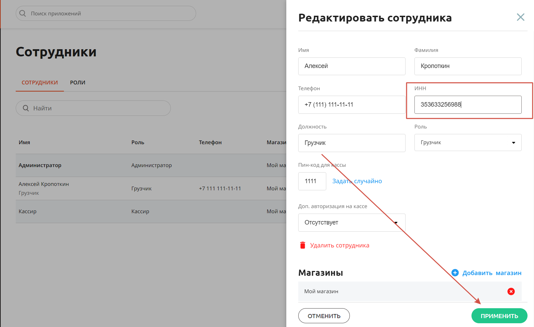Image resolution: width=534 pixels, height=327 pixels.
Task: Click Удалить сотрудника link
Action: tap(340, 245)
